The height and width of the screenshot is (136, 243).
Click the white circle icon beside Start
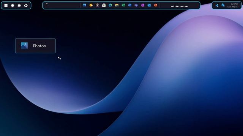click(13, 6)
